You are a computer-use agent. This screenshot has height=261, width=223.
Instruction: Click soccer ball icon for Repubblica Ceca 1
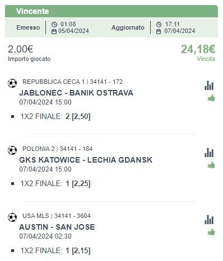(12, 83)
